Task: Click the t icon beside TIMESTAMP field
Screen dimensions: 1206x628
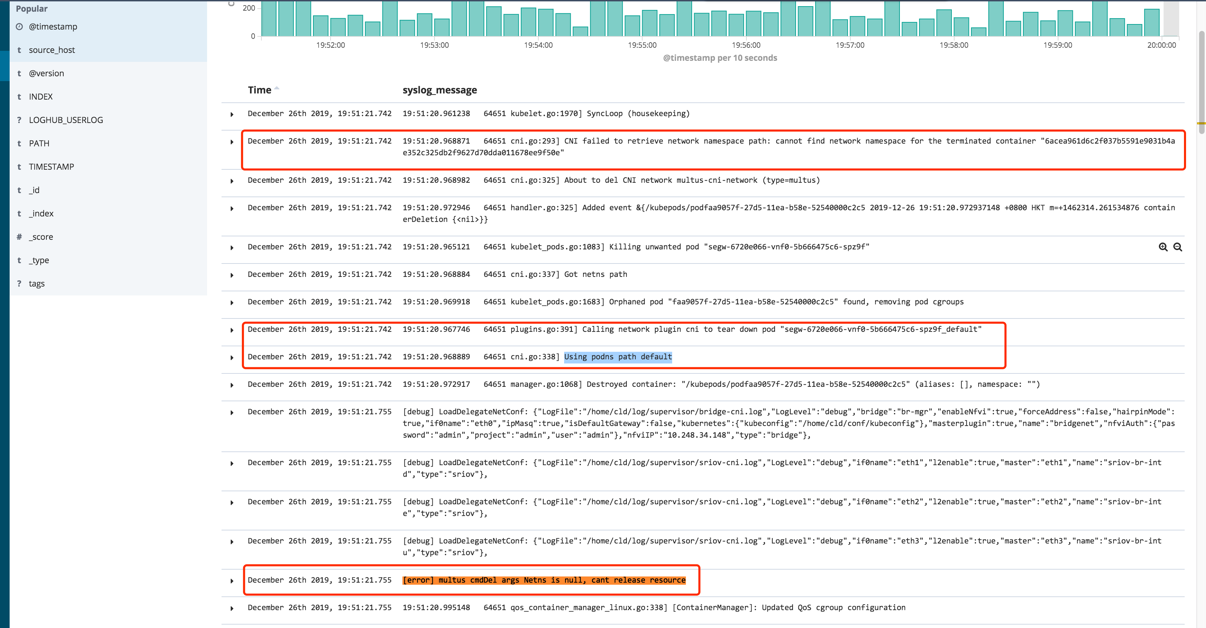Action: (19, 167)
